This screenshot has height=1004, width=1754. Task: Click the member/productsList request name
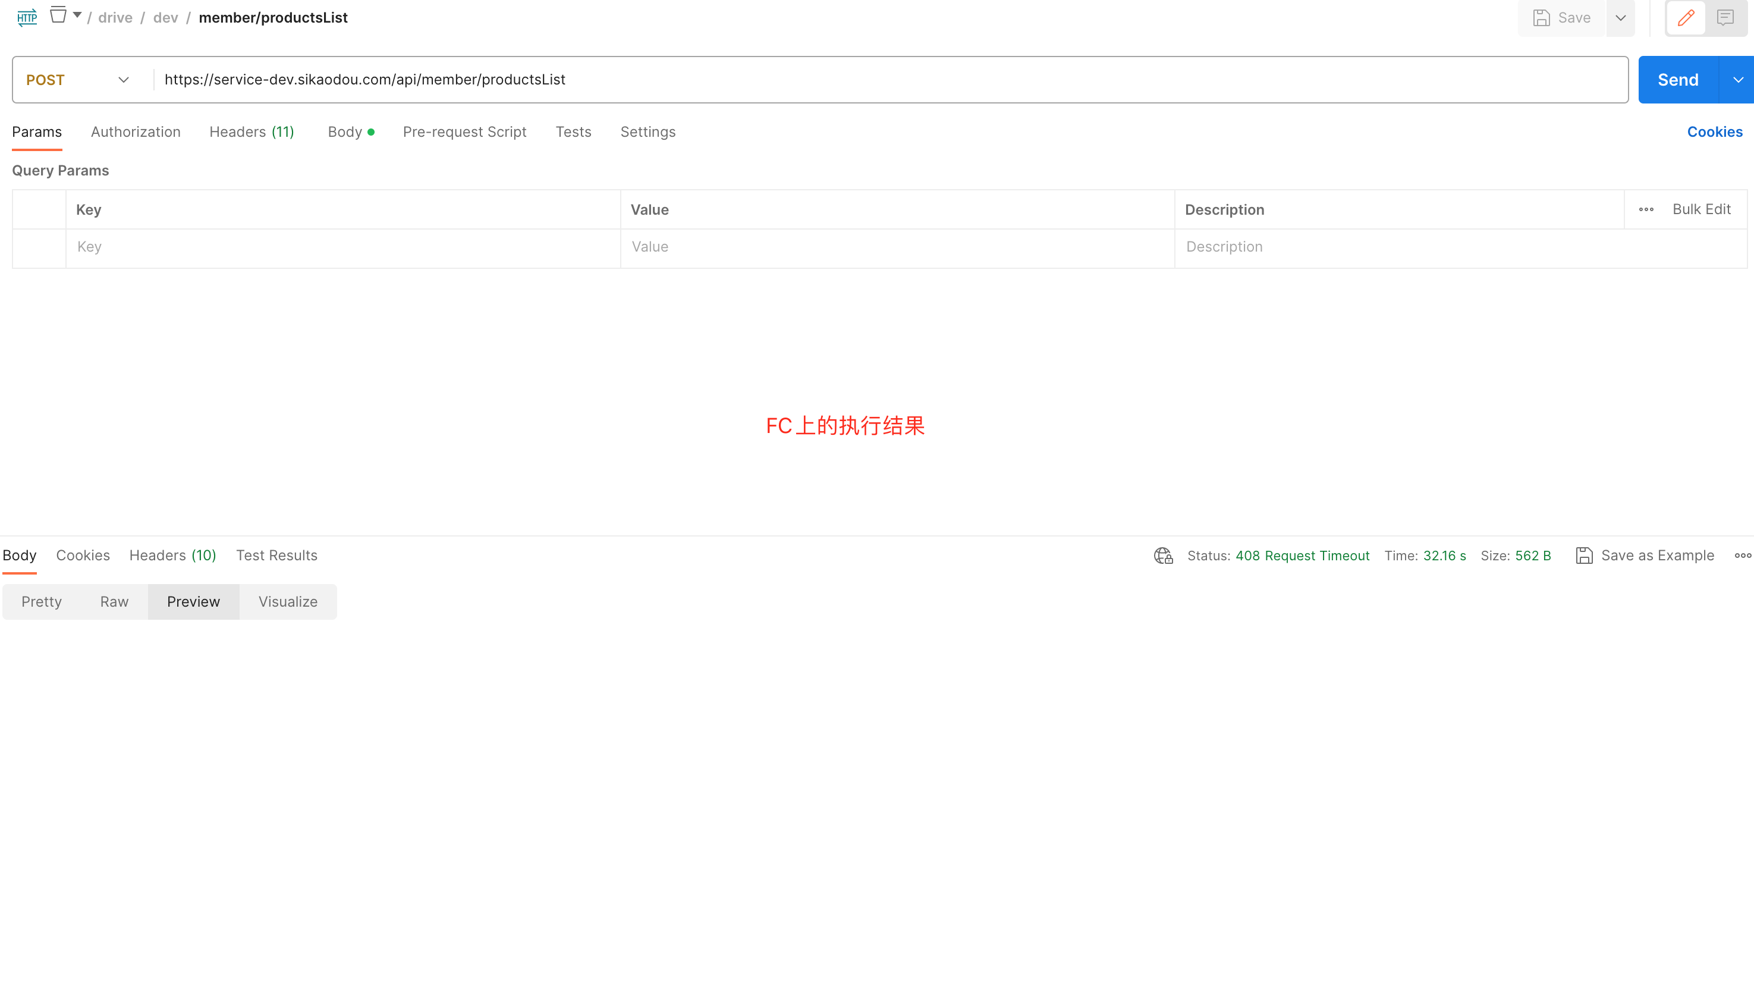tap(273, 17)
